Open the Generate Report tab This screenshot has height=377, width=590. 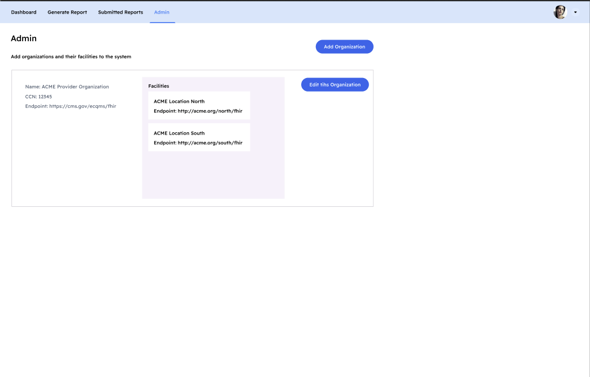click(67, 12)
